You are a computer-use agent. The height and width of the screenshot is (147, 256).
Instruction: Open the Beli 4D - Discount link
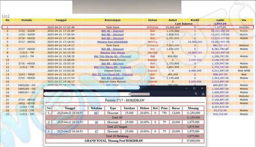pyautogui.click(x=112, y=31)
